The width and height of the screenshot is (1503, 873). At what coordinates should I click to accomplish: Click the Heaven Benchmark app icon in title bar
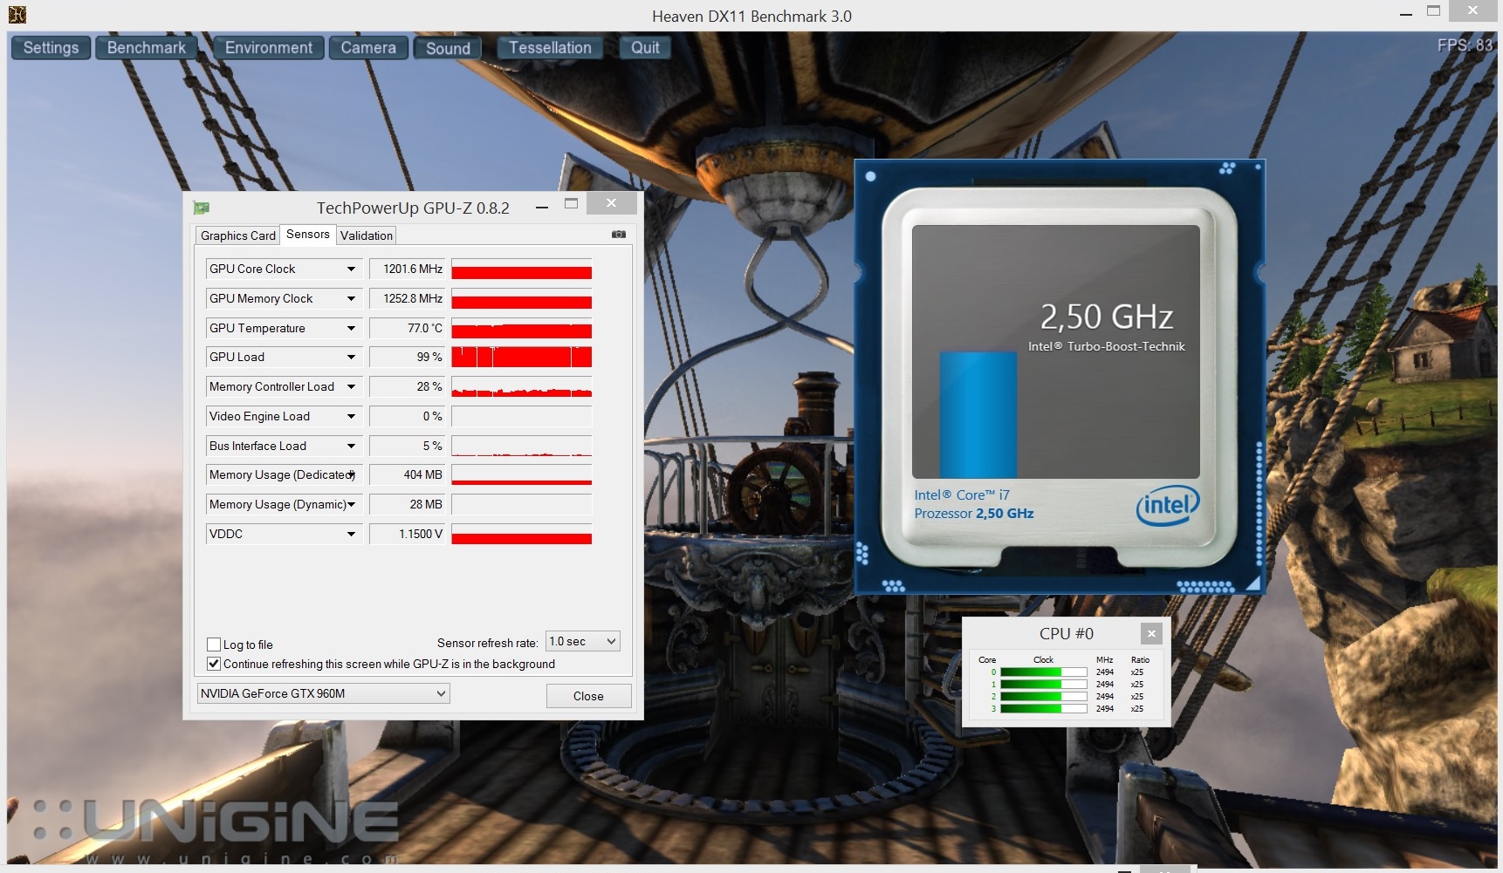pos(17,14)
